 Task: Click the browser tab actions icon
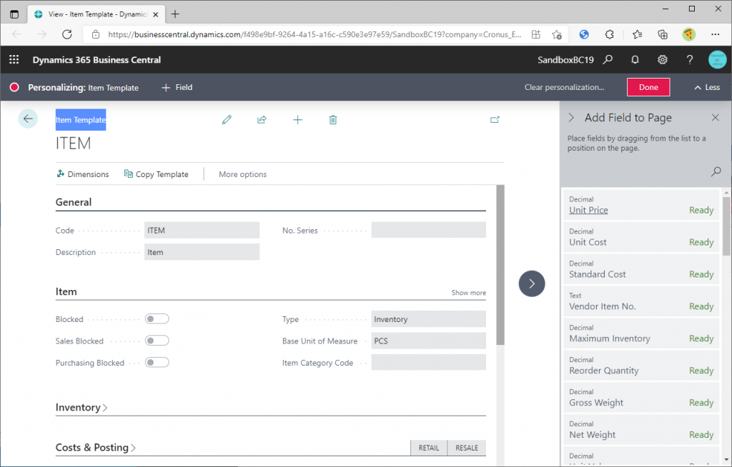coord(14,14)
